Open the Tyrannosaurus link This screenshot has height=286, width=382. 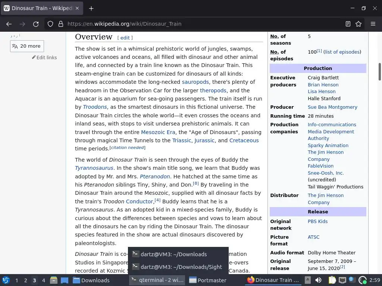[94, 168]
